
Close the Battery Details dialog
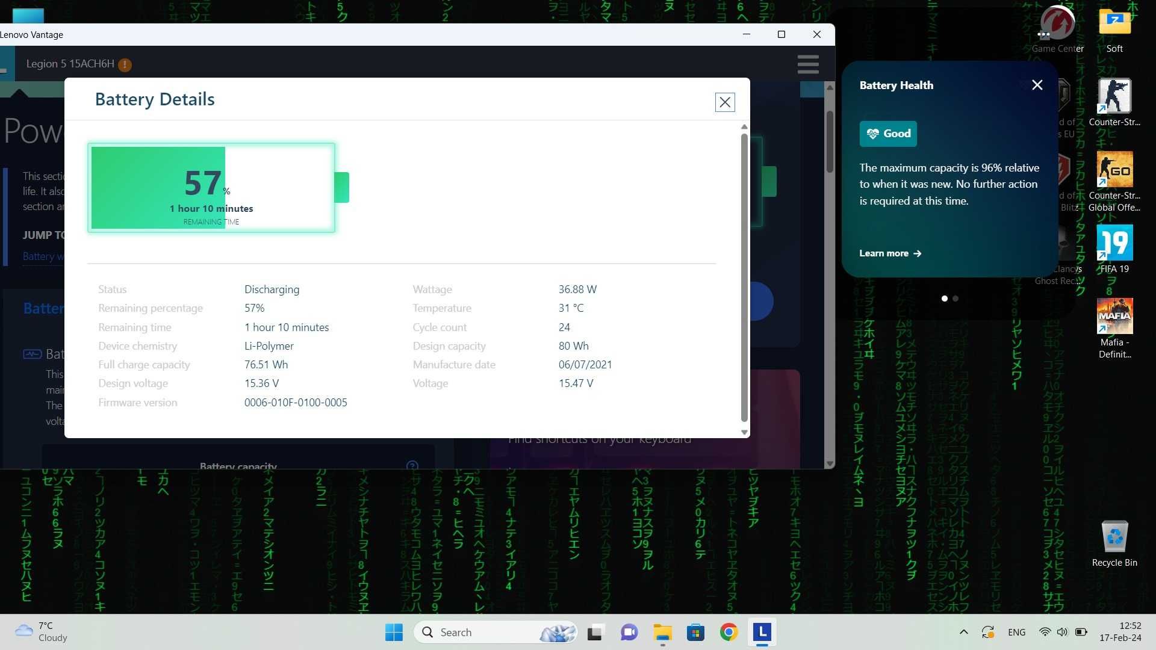724,102
